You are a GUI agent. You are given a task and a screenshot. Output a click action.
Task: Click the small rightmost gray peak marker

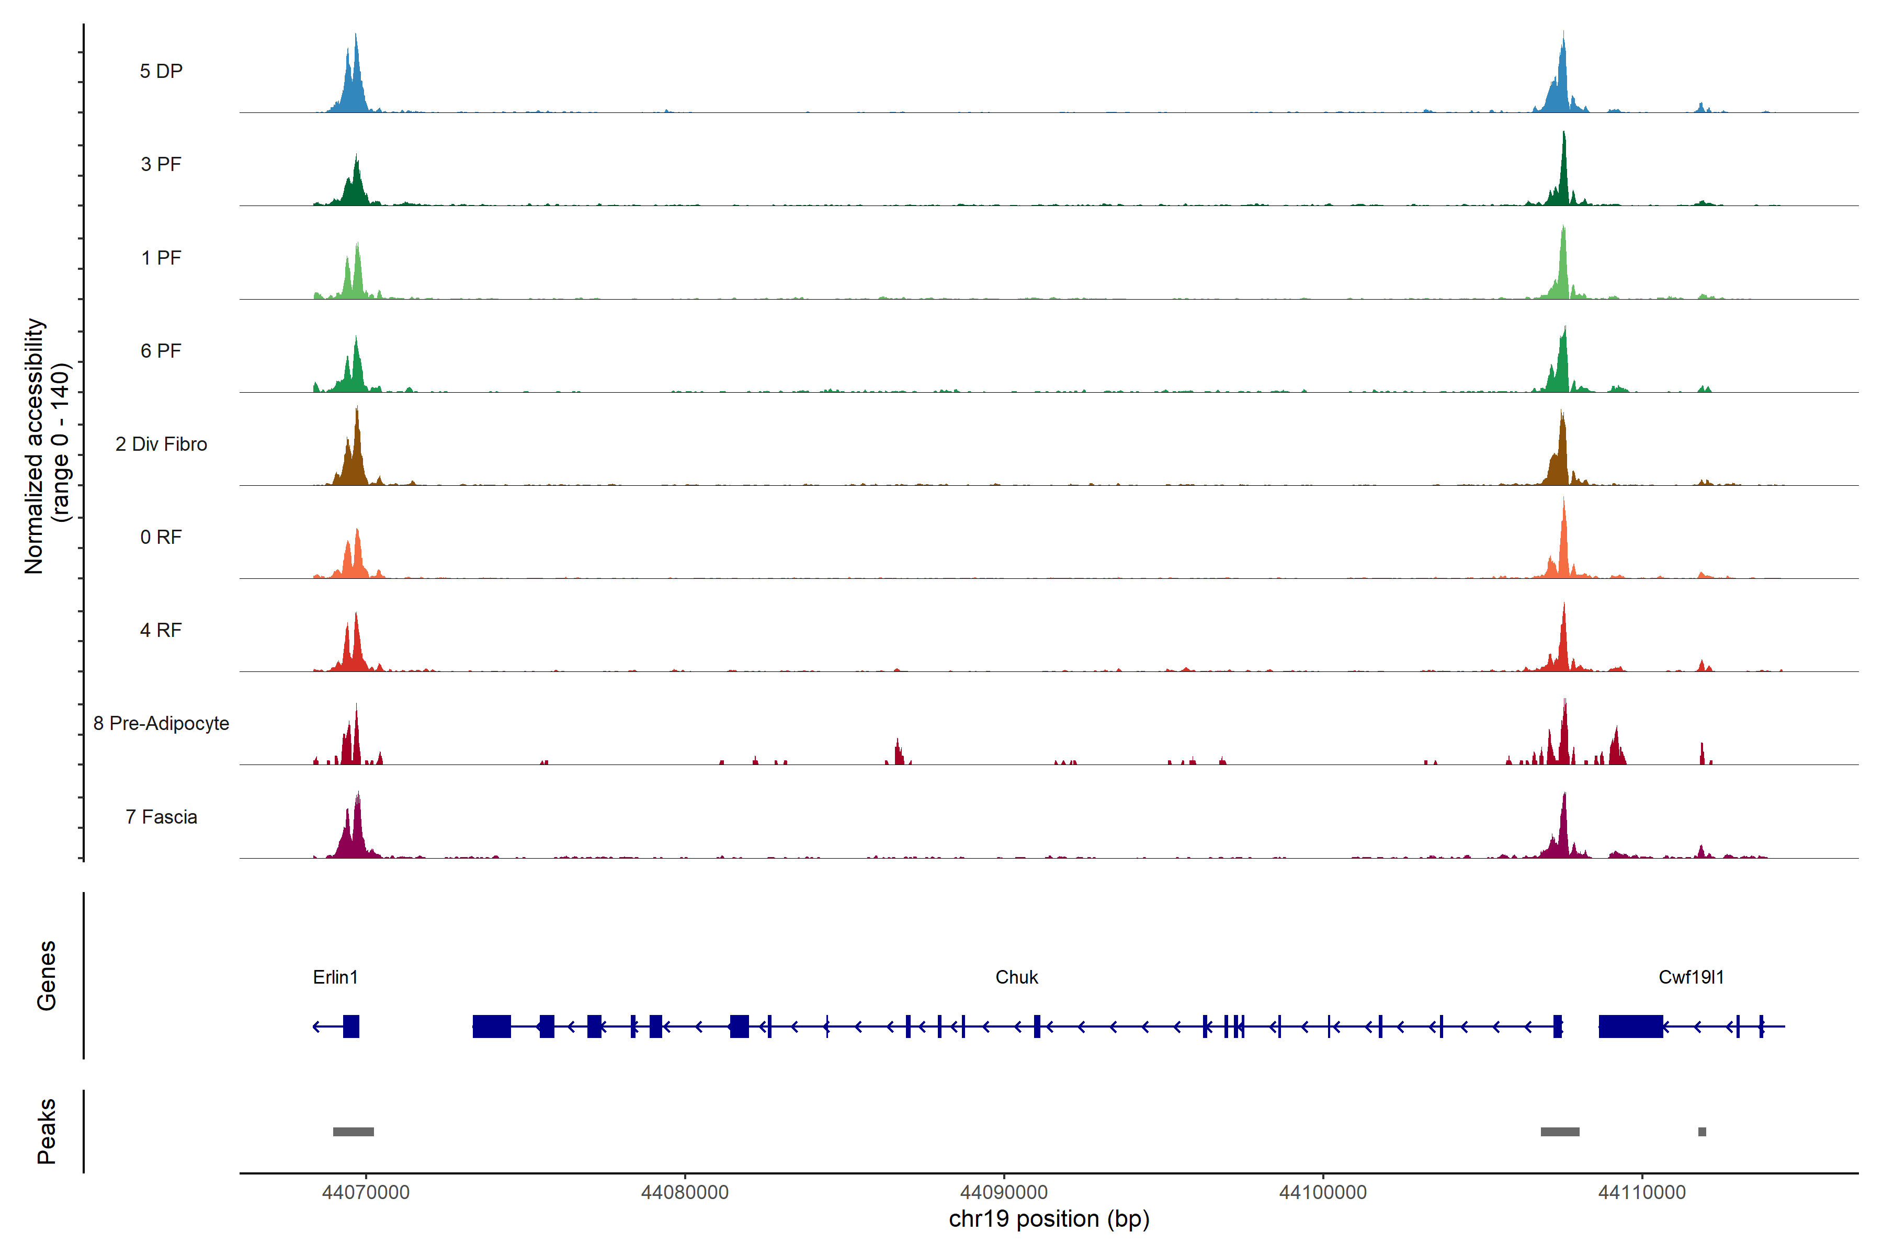[1701, 1131]
